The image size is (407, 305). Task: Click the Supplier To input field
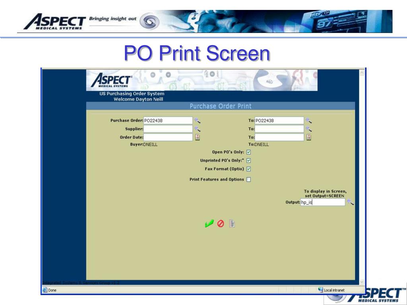pos(279,129)
